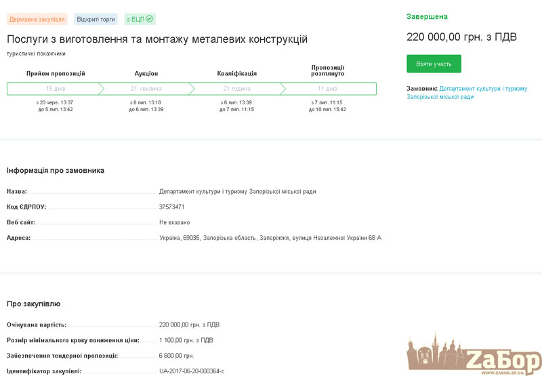Click the 'Ідентифікатор закупівлі:' label

pos(44,371)
